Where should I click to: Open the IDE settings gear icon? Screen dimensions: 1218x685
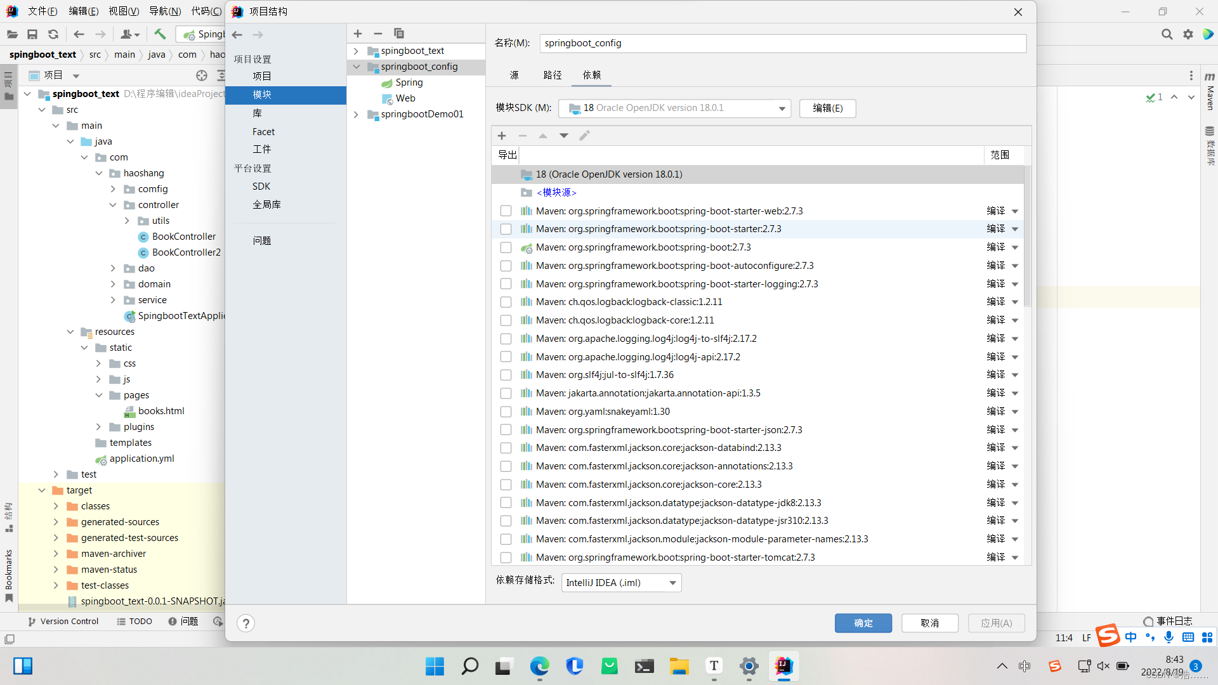click(1188, 34)
